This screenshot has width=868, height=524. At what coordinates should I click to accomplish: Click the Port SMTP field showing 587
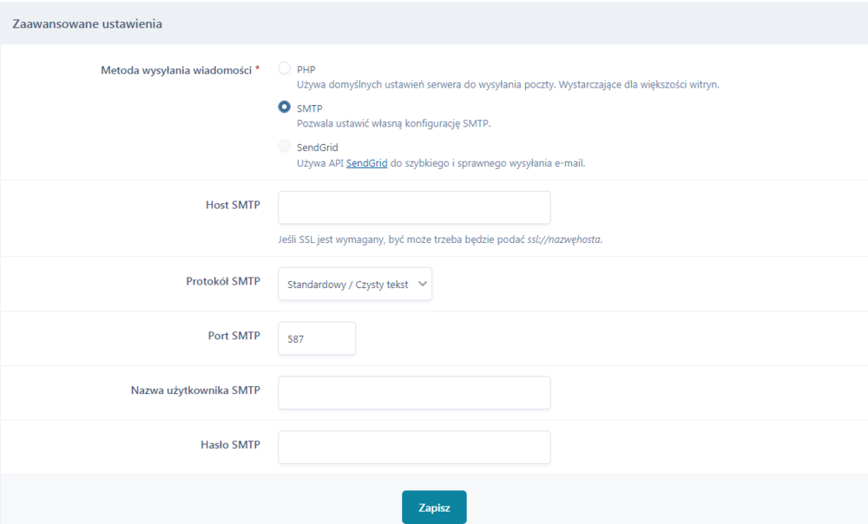316,338
